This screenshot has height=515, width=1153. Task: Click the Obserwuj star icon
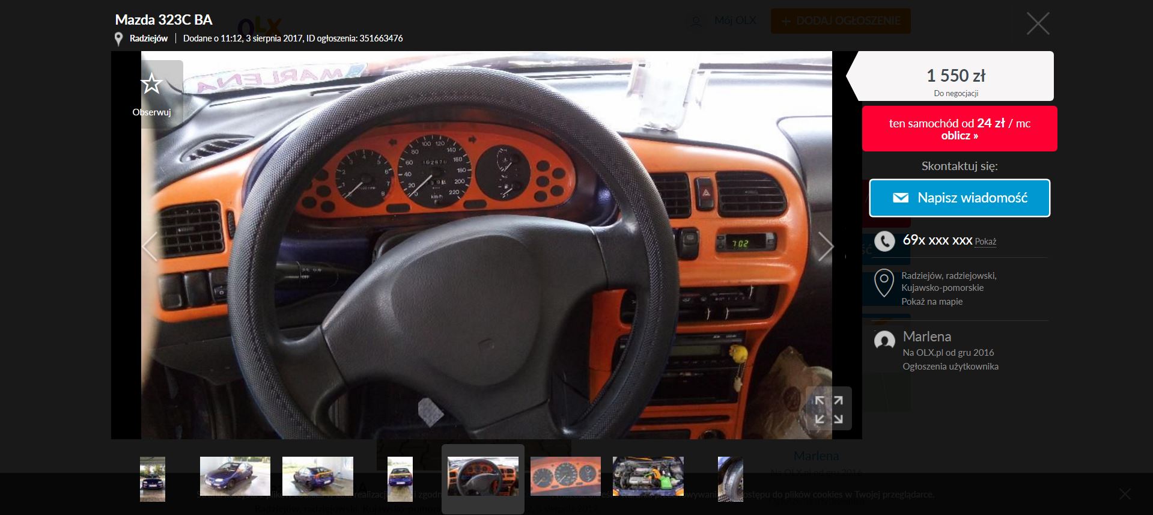click(x=151, y=84)
